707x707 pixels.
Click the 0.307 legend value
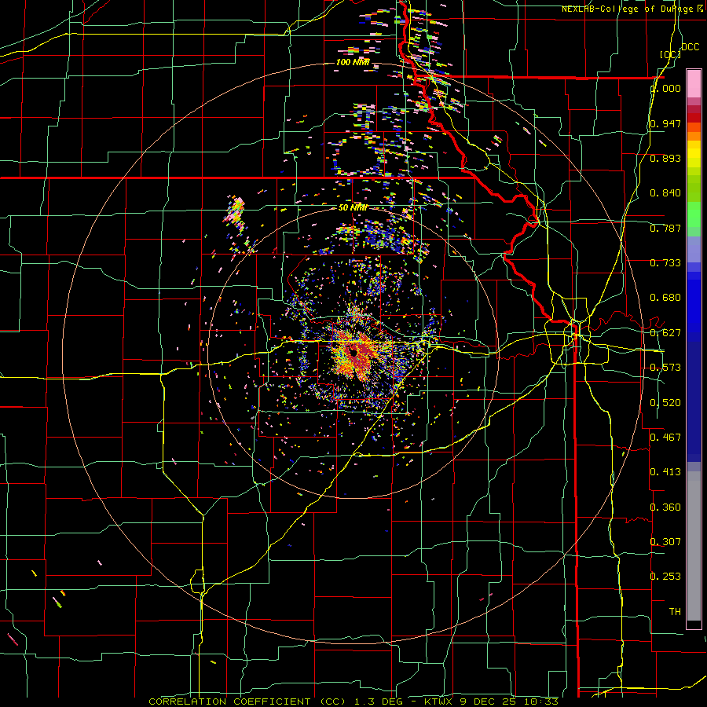[665, 542]
